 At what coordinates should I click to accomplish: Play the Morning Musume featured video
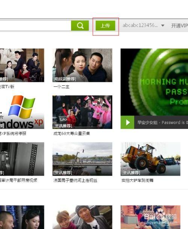127,122
